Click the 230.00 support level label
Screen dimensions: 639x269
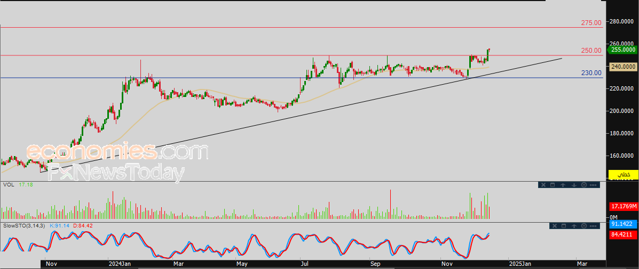[591, 73]
